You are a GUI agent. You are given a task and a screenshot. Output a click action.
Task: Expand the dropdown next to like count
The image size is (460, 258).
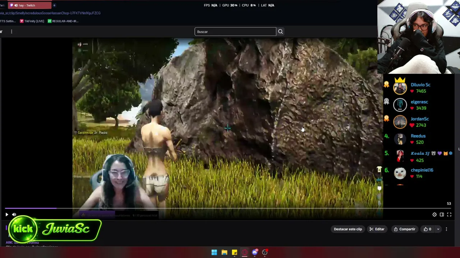[x=438, y=229]
